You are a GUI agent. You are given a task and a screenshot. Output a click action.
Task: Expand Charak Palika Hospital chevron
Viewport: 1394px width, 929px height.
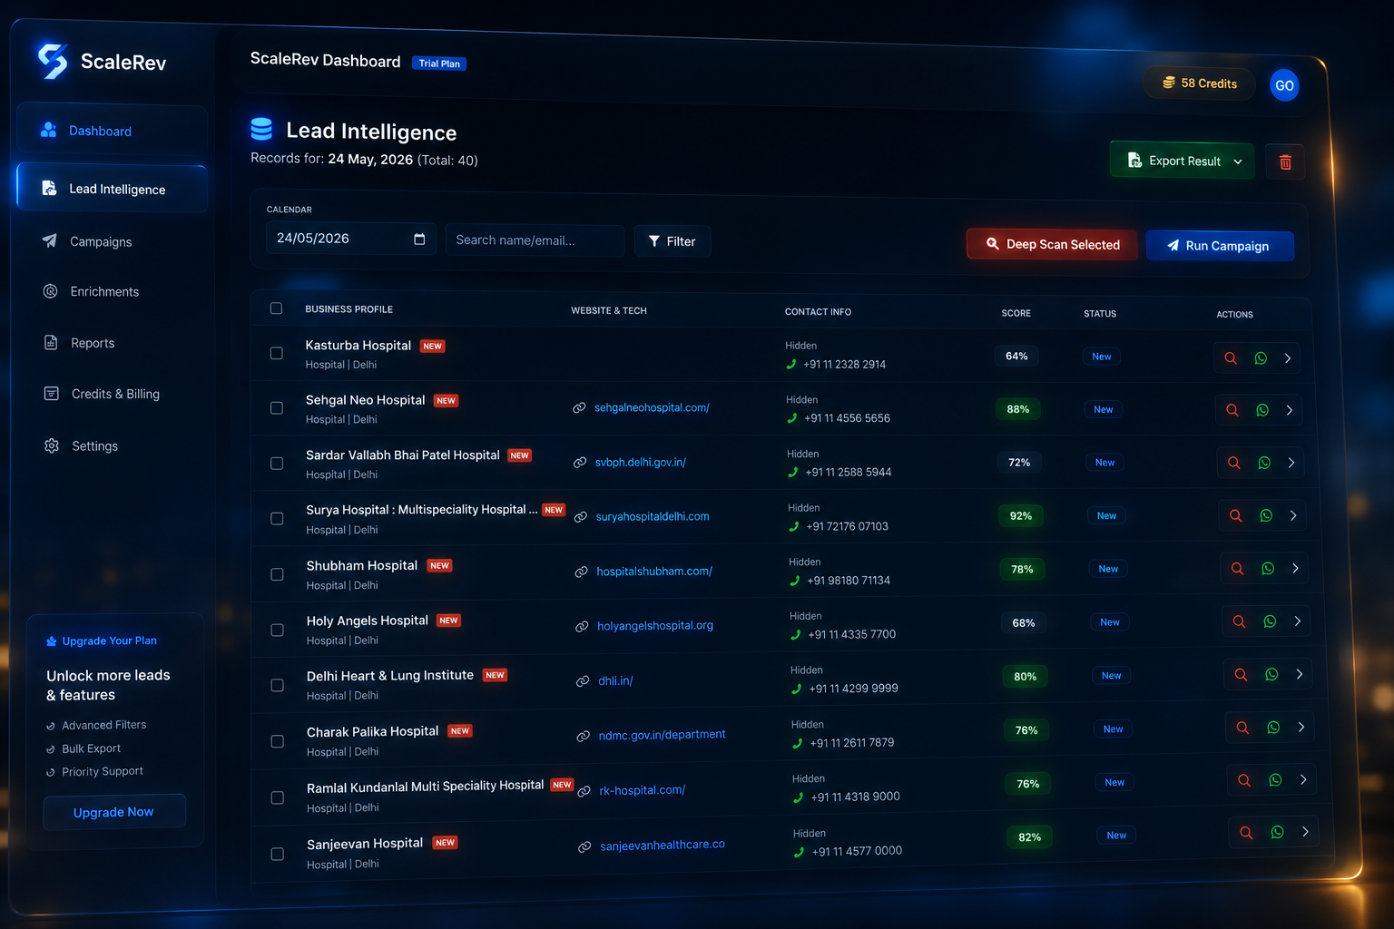pyautogui.click(x=1301, y=727)
